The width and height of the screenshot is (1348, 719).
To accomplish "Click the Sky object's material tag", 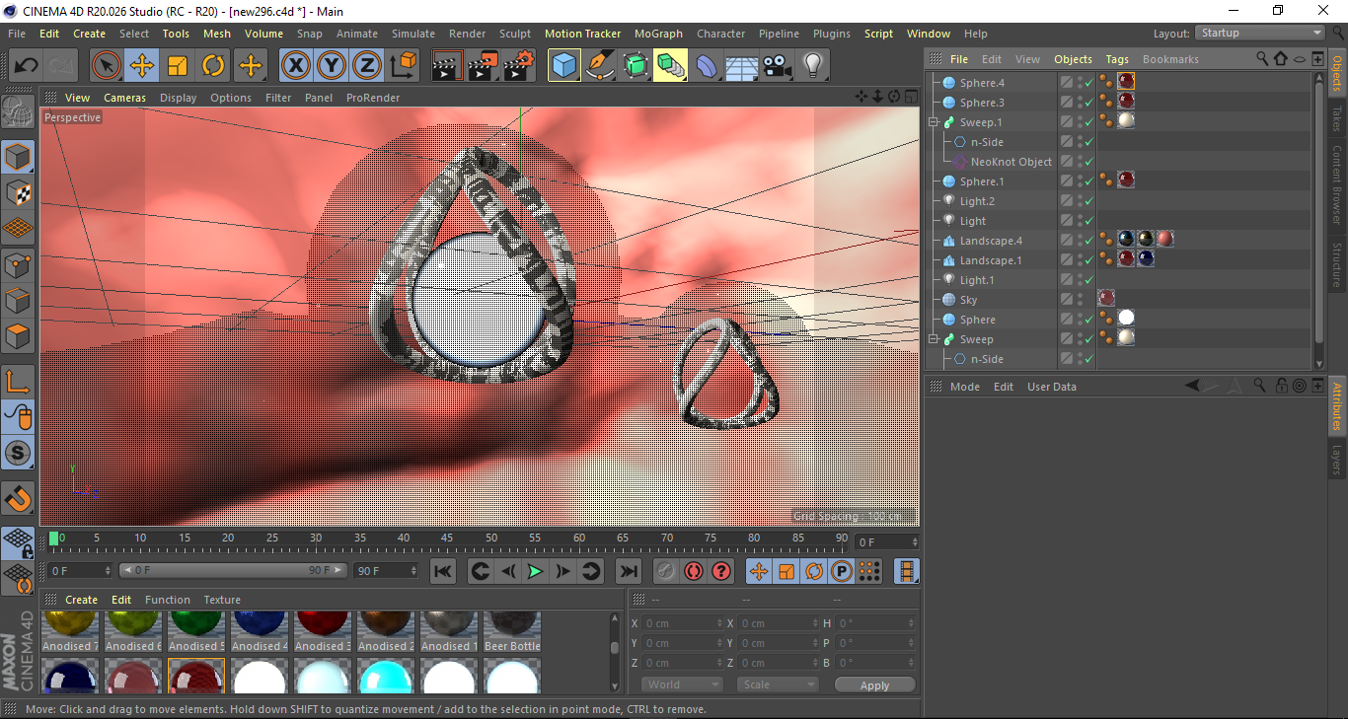I will pyautogui.click(x=1106, y=298).
